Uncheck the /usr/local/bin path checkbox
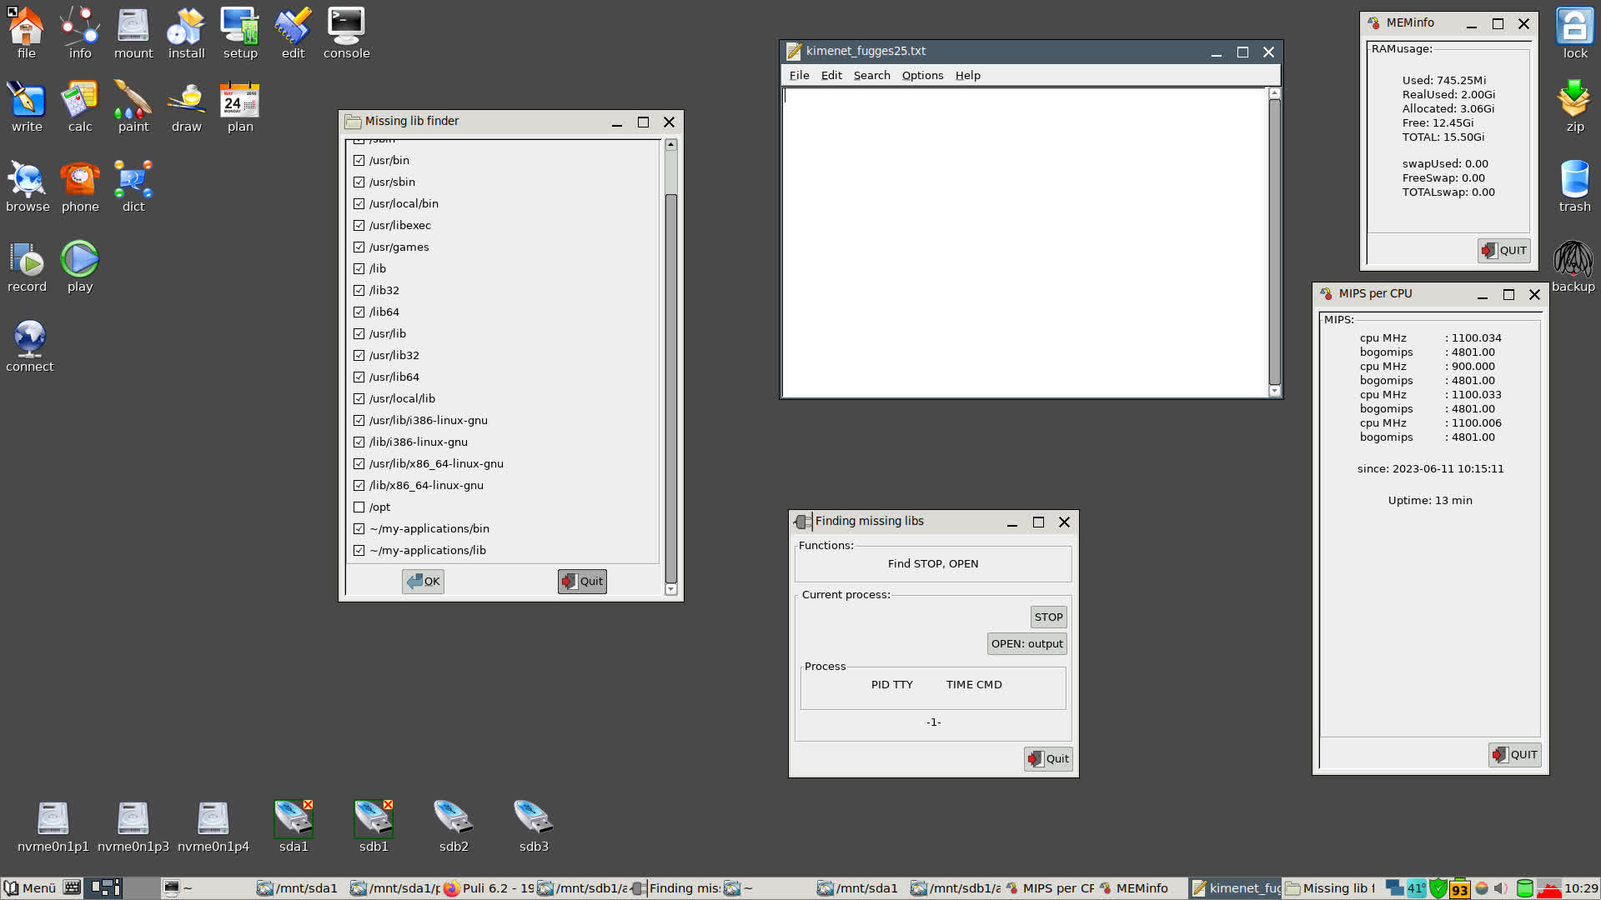 click(x=359, y=203)
